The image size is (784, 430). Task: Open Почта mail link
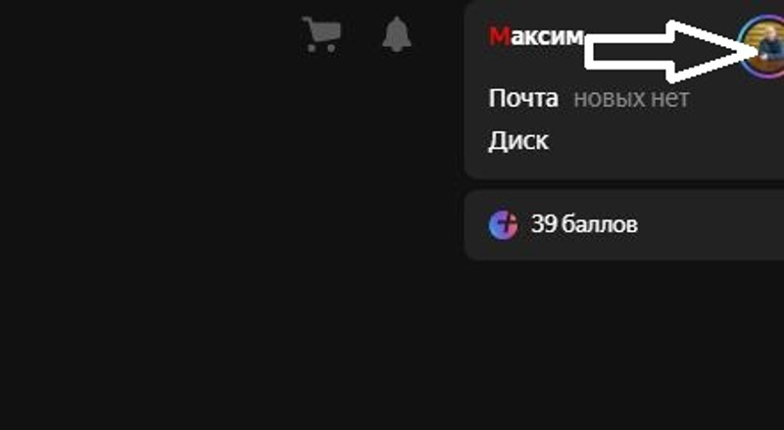point(523,98)
